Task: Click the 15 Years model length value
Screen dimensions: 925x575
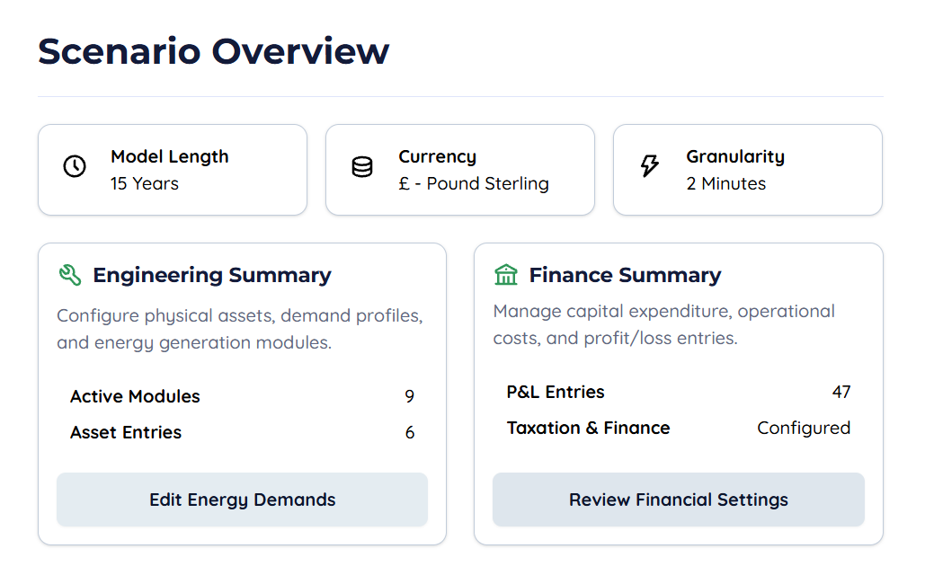Action: tap(145, 183)
